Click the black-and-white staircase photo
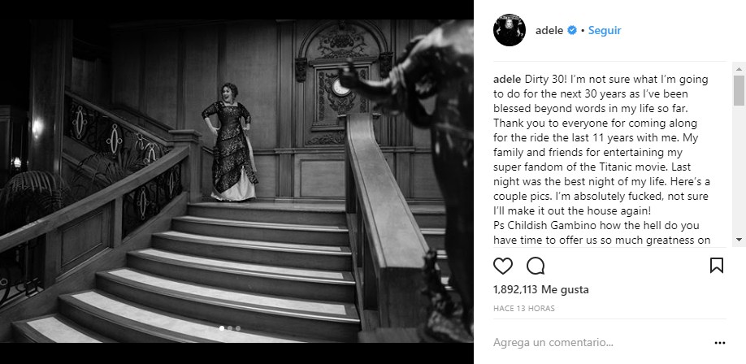The height and width of the screenshot is (364, 746). click(x=236, y=181)
